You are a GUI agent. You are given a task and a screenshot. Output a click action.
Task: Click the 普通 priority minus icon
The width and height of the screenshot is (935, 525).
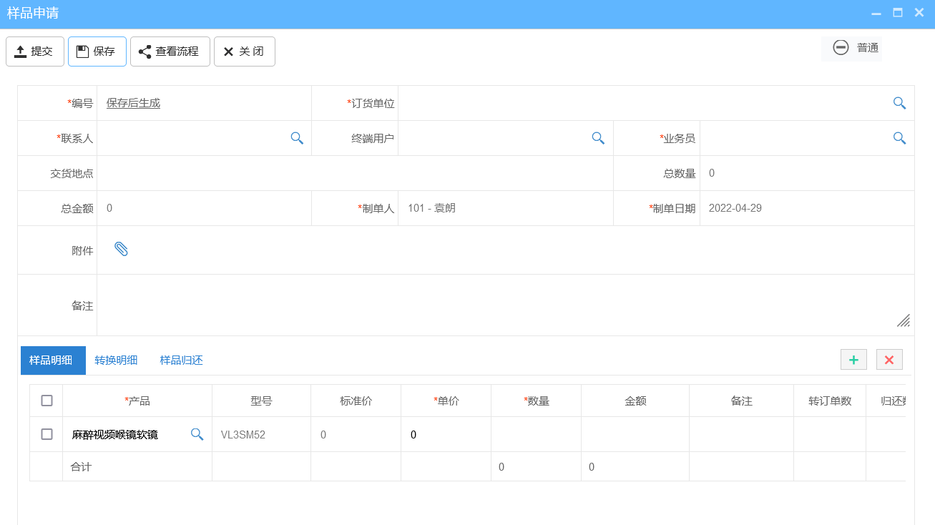(841, 47)
